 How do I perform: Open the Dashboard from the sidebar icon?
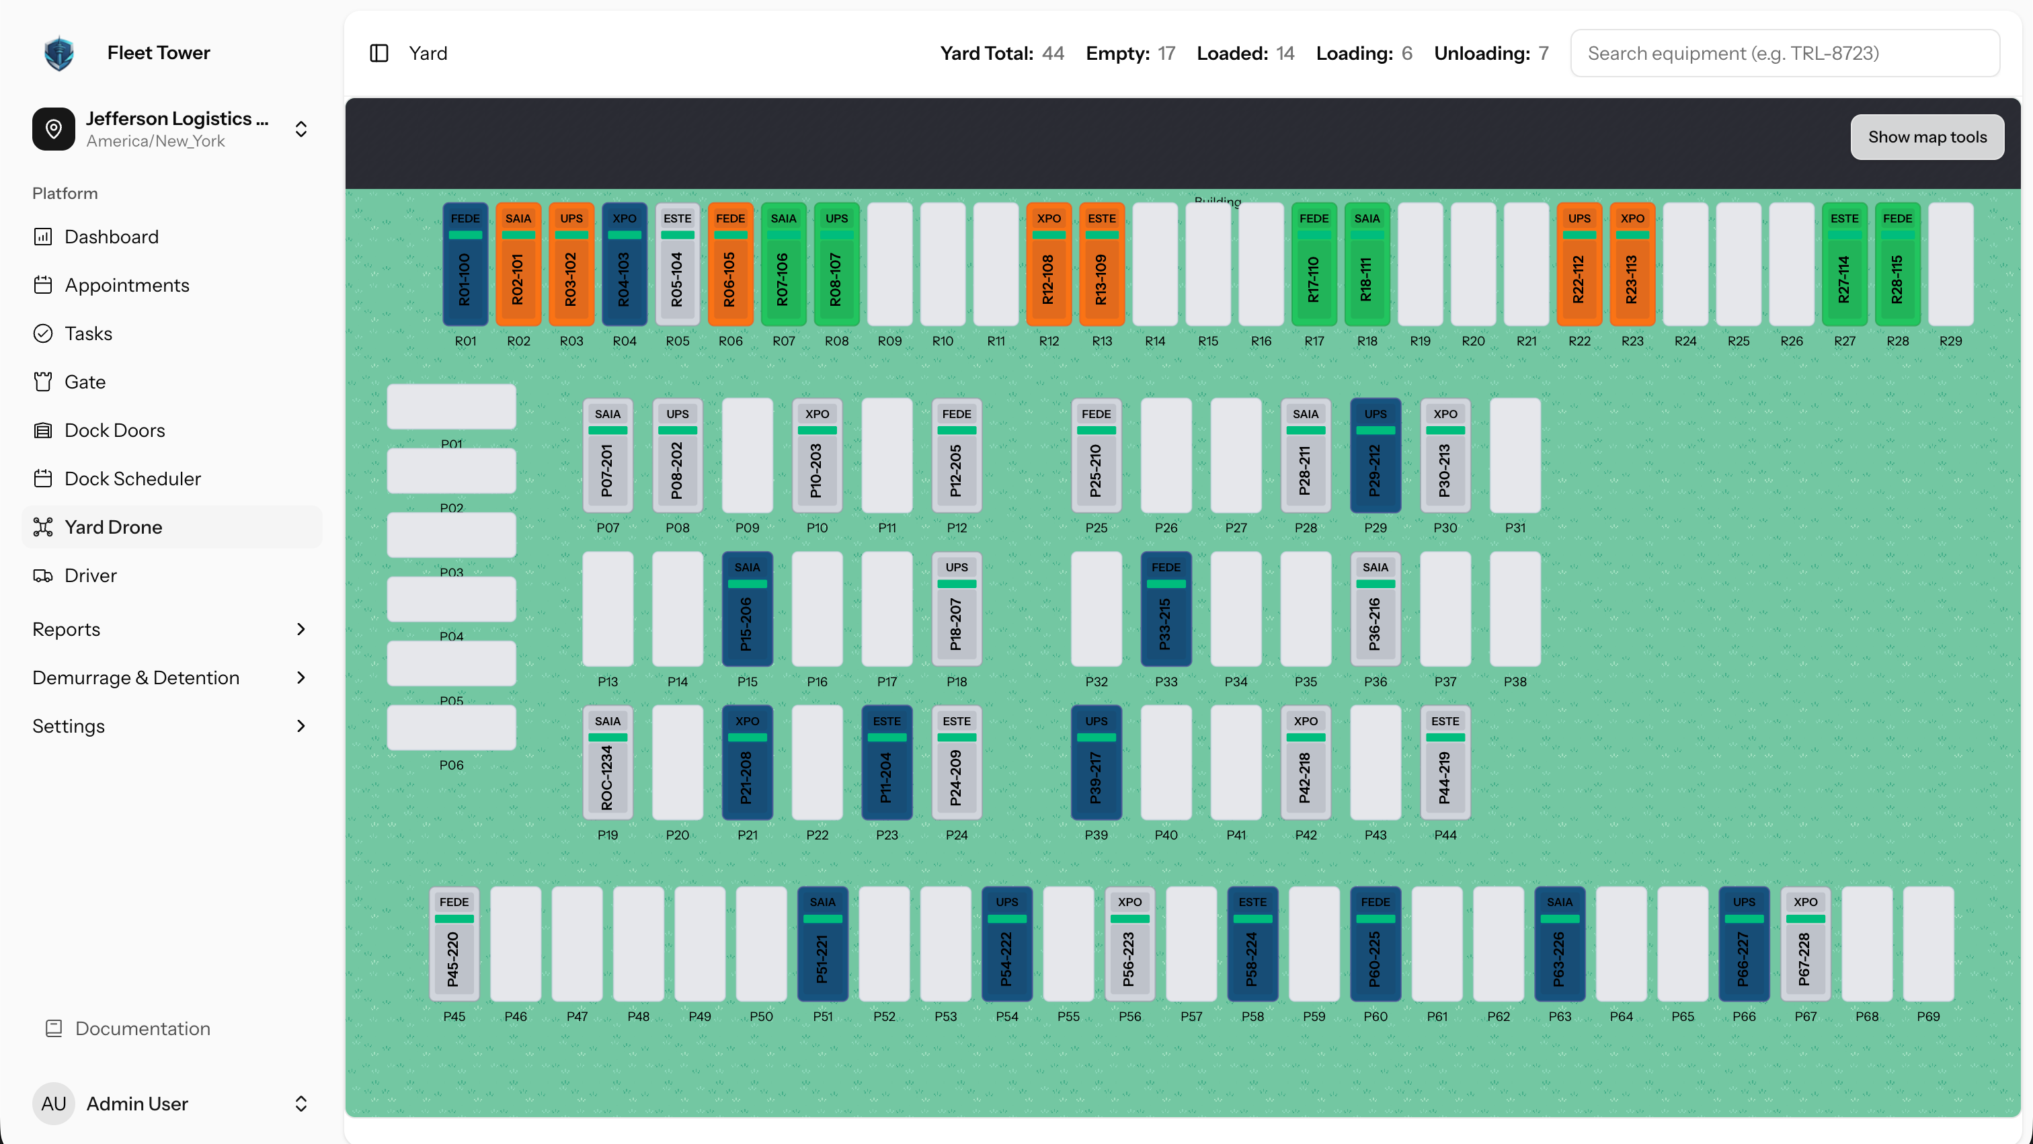[x=44, y=237]
